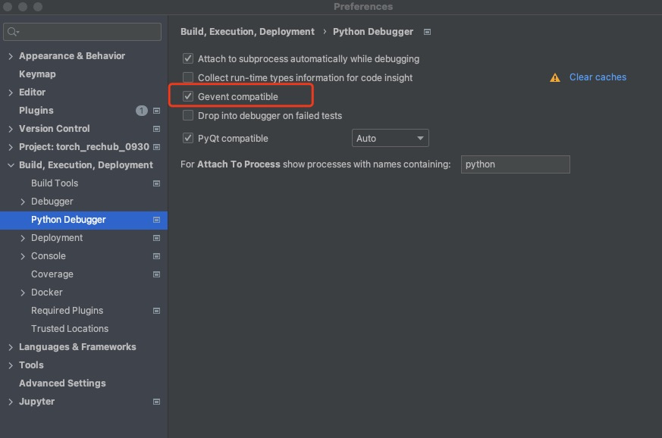Expand the Jupyter section

[x=11, y=402]
